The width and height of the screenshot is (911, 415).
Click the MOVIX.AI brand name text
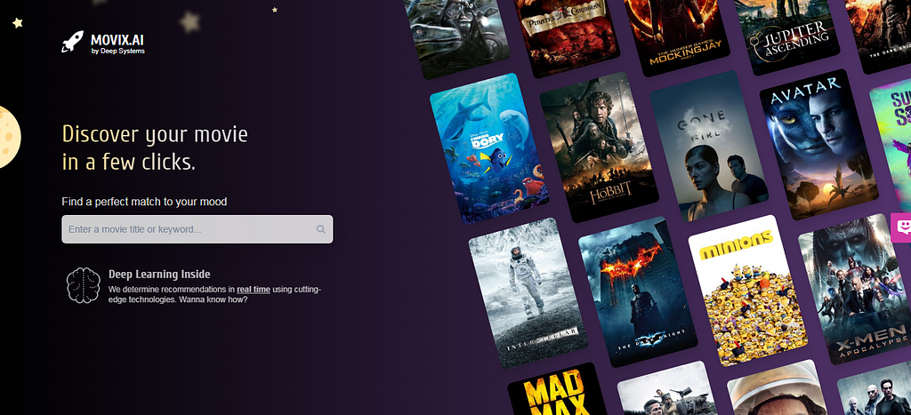pyautogui.click(x=117, y=40)
